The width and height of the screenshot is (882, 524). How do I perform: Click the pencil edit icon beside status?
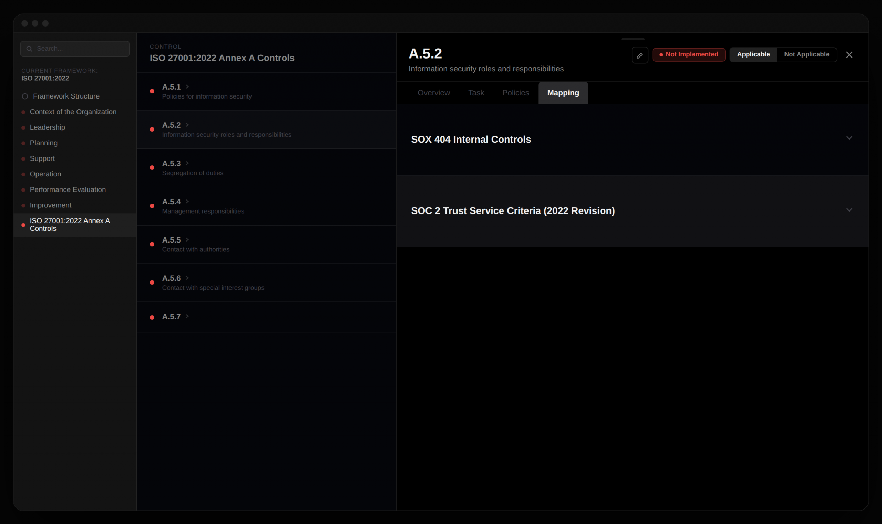coord(639,55)
